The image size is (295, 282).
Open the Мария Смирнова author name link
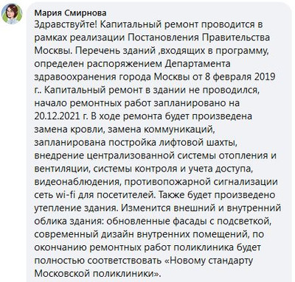70,13
